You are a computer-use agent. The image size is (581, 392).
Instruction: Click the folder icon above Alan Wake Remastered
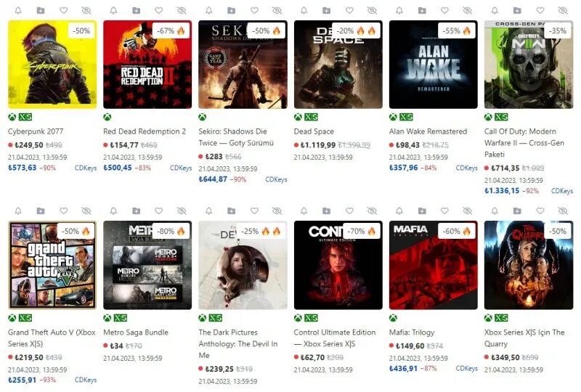(422, 10)
